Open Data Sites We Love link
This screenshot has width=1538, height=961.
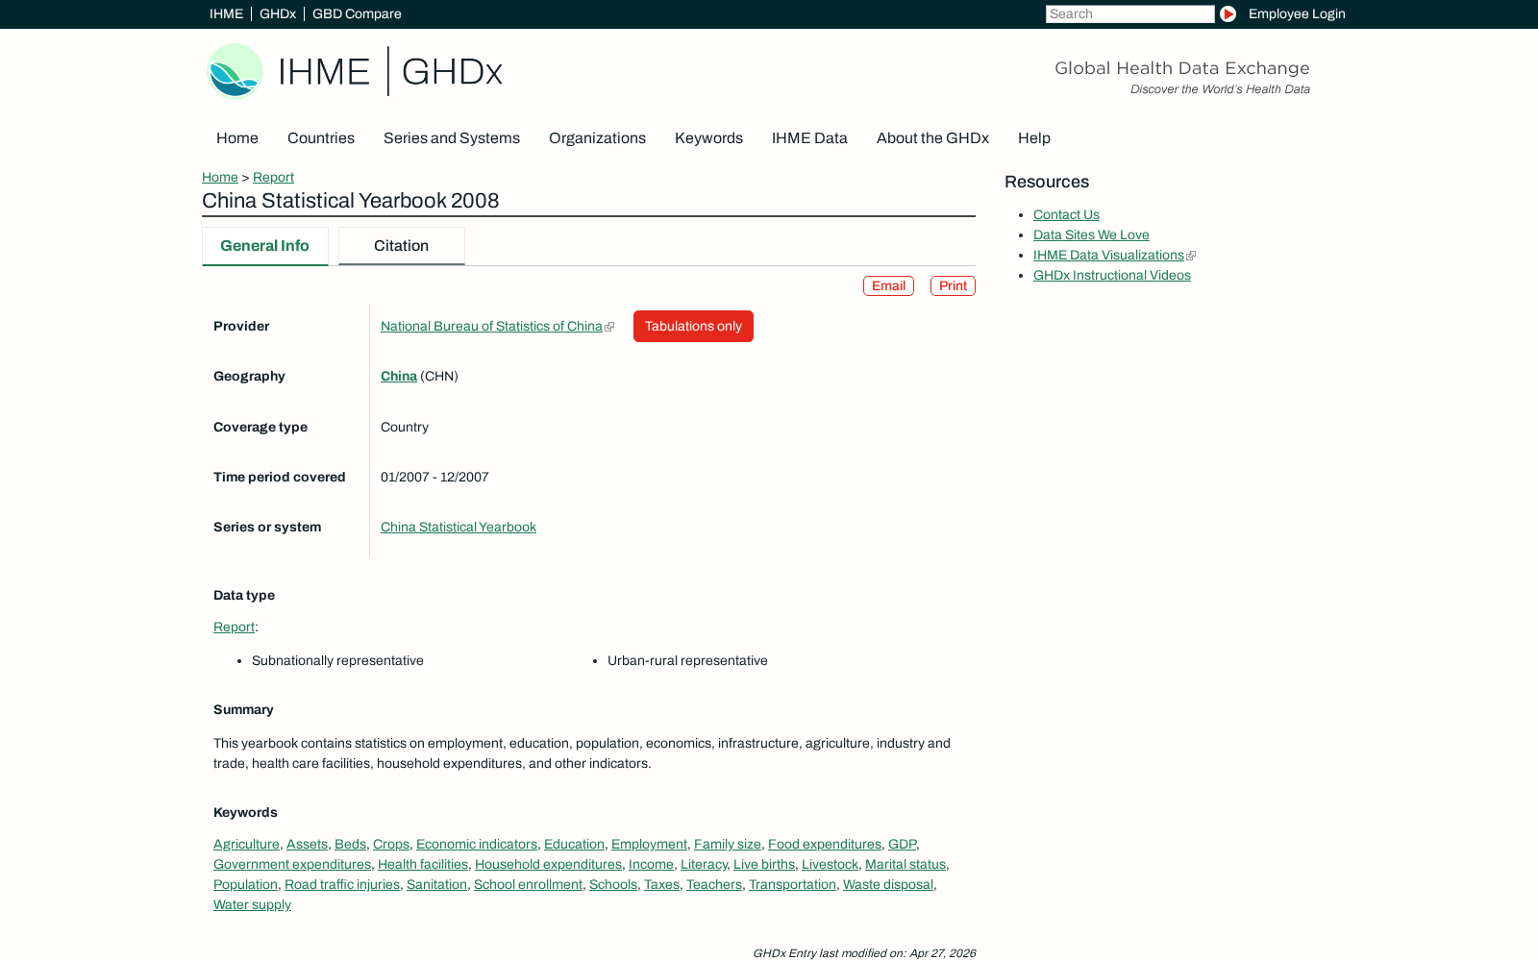(x=1091, y=234)
